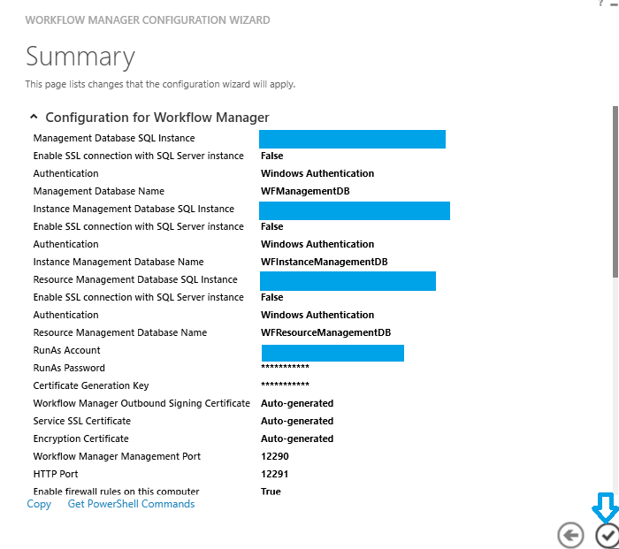
Task: Click port value 12290
Action: [x=275, y=456]
